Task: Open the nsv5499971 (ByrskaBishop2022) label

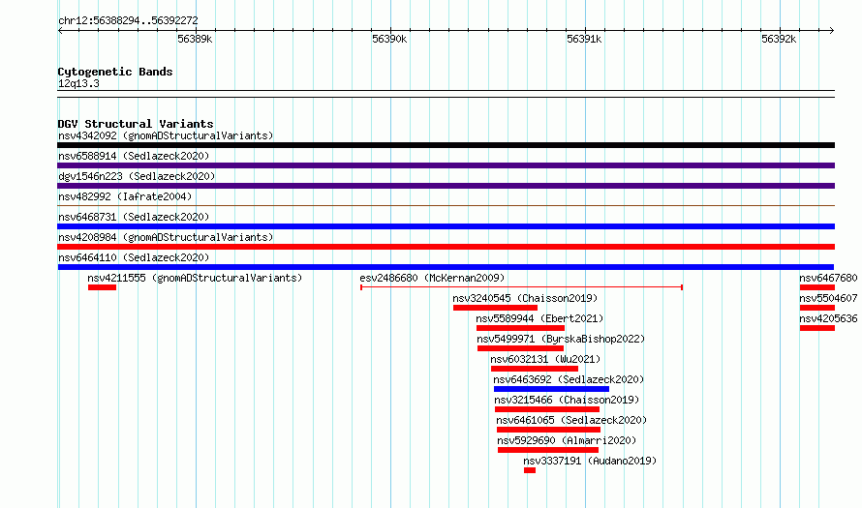Action: [561, 339]
